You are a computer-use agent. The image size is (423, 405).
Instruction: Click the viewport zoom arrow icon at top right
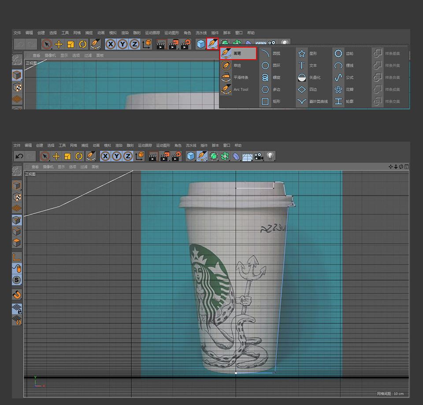coord(396,167)
